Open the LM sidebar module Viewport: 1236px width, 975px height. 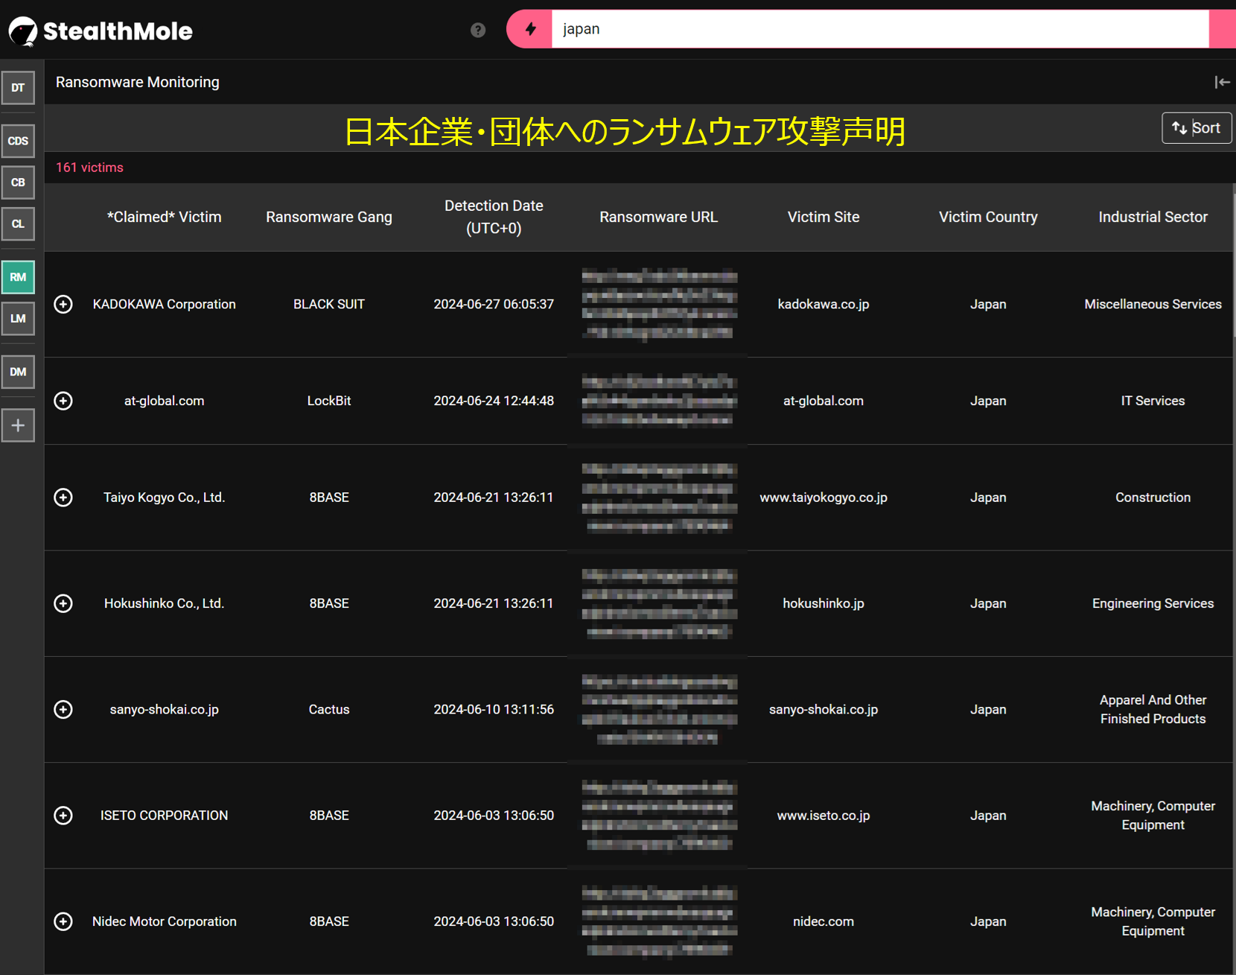pos(18,319)
